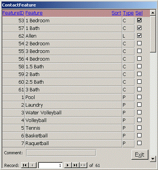Click scrollbar down arrow

point(153,159)
